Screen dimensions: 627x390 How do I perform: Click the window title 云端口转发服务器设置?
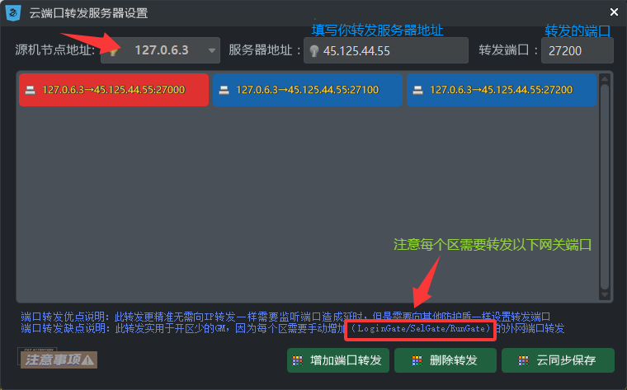pyautogui.click(x=89, y=13)
